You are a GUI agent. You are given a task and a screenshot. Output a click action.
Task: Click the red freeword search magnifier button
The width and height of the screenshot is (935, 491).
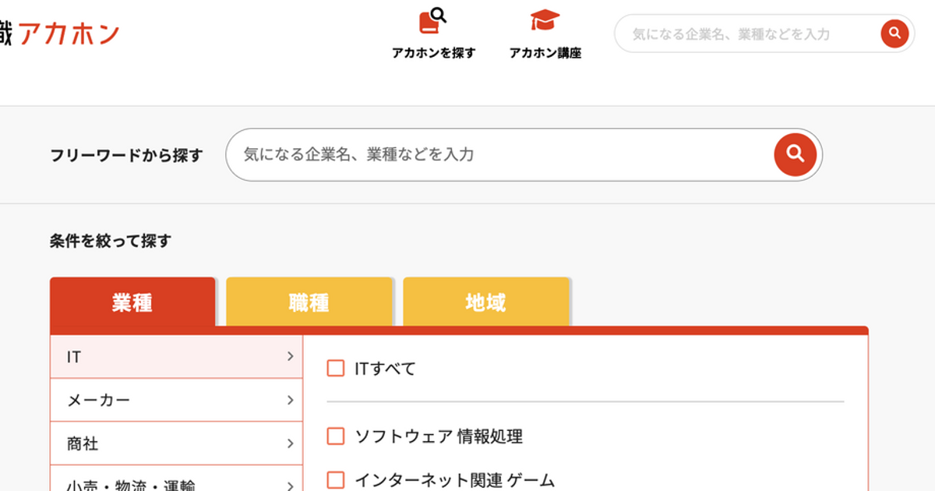point(795,154)
